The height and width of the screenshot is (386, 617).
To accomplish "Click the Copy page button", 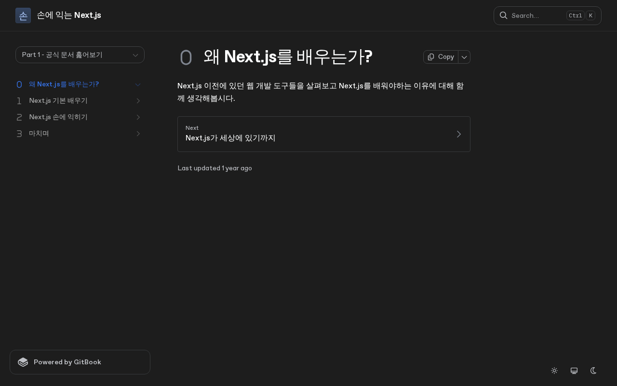I will pos(441,57).
